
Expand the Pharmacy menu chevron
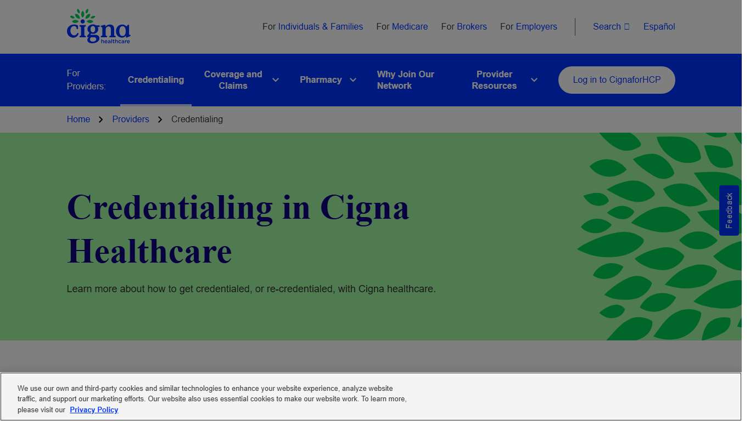pyautogui.click(x=352, y=79)
